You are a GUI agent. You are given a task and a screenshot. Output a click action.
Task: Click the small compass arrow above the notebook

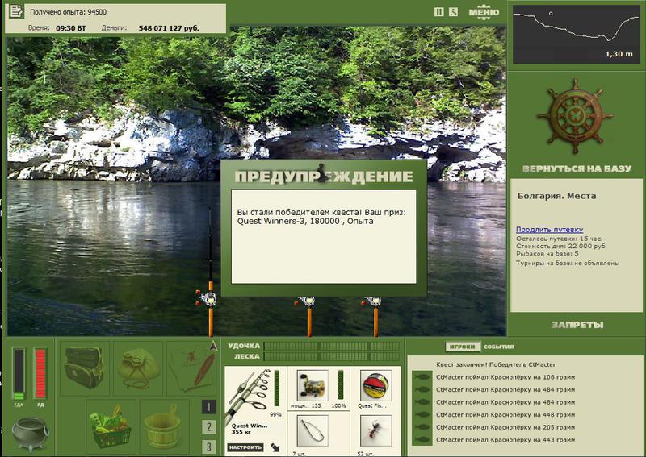click(213, 346)
